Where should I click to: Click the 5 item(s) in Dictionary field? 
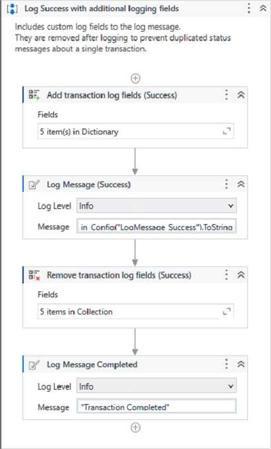(x=136, y=131)
